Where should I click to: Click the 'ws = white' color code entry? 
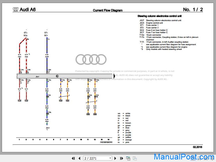(x=124, y=113)
